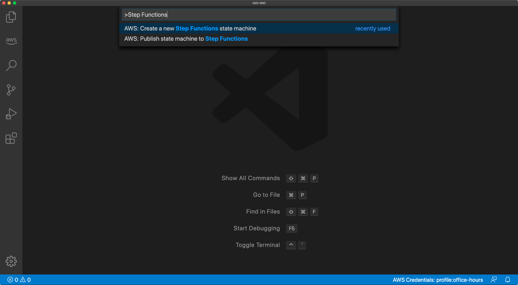Screen dimensions: 518x285
Task: Open the Search view
Action: pos(11,65)
